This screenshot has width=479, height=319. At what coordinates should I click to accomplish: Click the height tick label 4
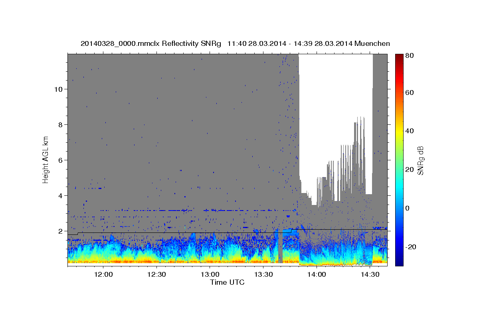coord(60,196)
